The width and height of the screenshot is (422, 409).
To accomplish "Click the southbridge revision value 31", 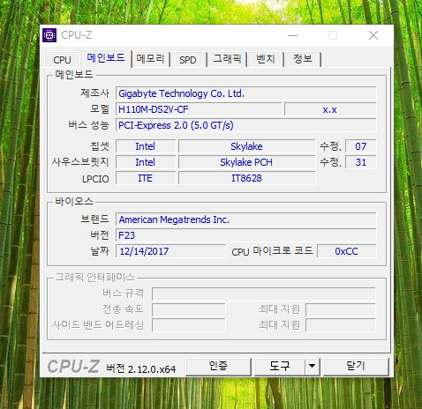I will coord(360,162).
